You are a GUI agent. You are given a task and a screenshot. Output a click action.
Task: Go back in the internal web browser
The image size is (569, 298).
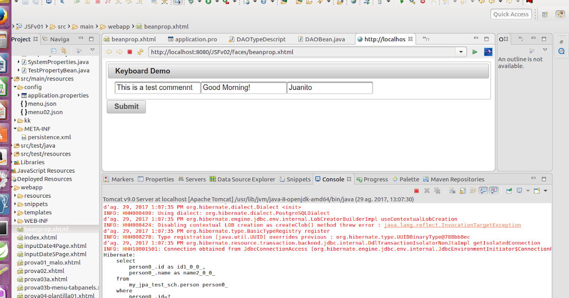pyautogui.click(x=109, y=52)
